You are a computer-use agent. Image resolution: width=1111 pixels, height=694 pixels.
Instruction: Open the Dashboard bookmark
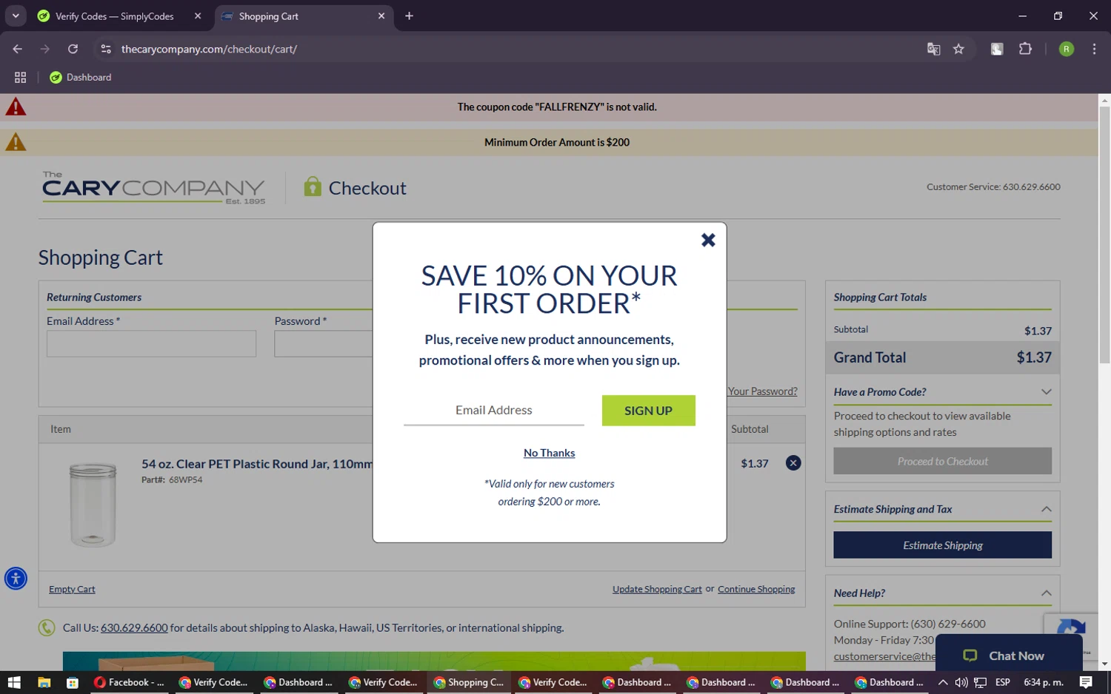[x=80, y=77]
